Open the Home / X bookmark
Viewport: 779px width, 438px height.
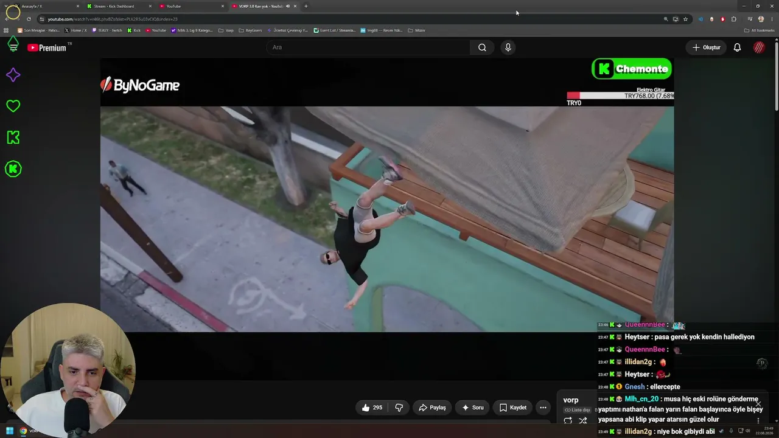coord(75,30)
